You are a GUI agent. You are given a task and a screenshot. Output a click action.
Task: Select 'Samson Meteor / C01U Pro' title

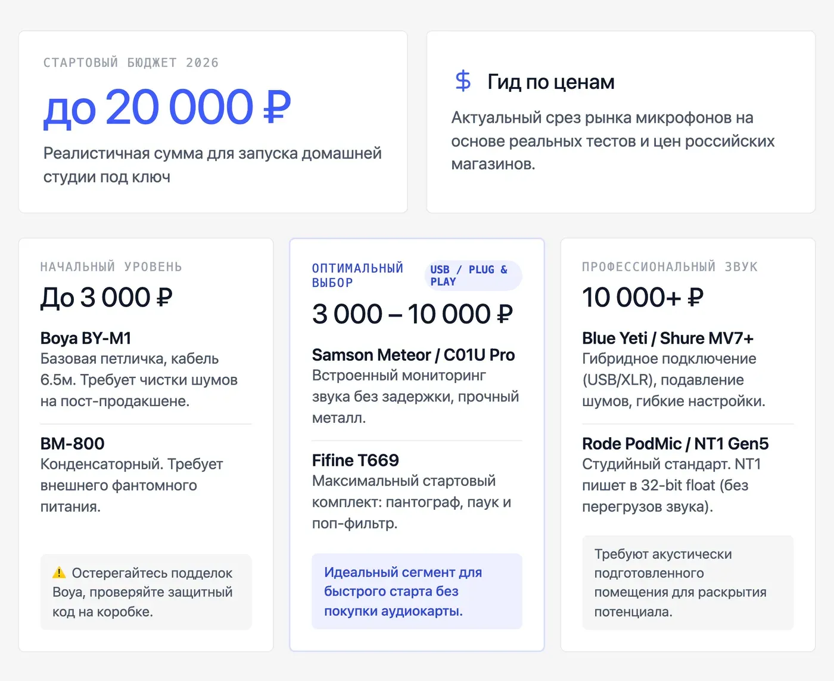pyautogui.click(x=413, y=355)
